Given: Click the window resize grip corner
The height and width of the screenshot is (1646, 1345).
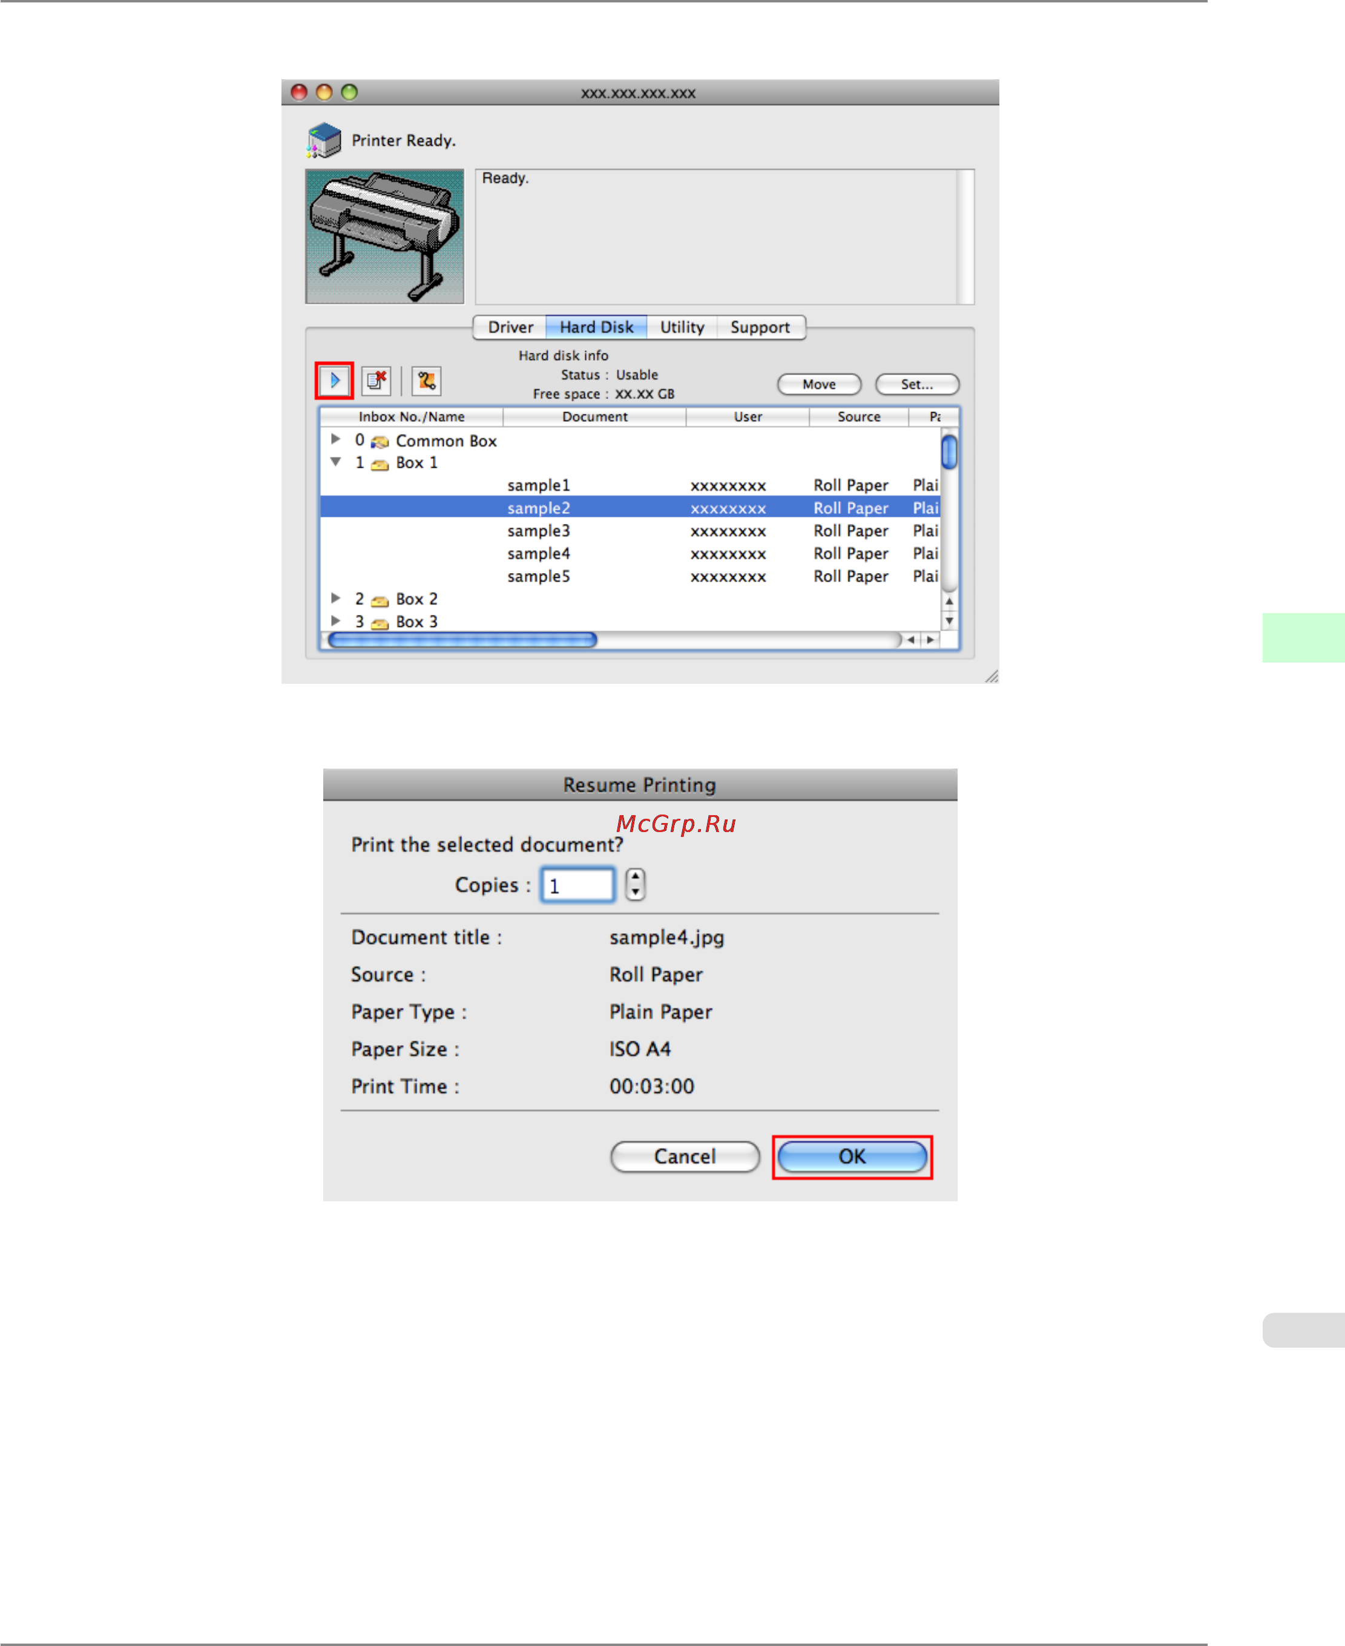Looking at the screenshot, I should (x=991, y=676).
